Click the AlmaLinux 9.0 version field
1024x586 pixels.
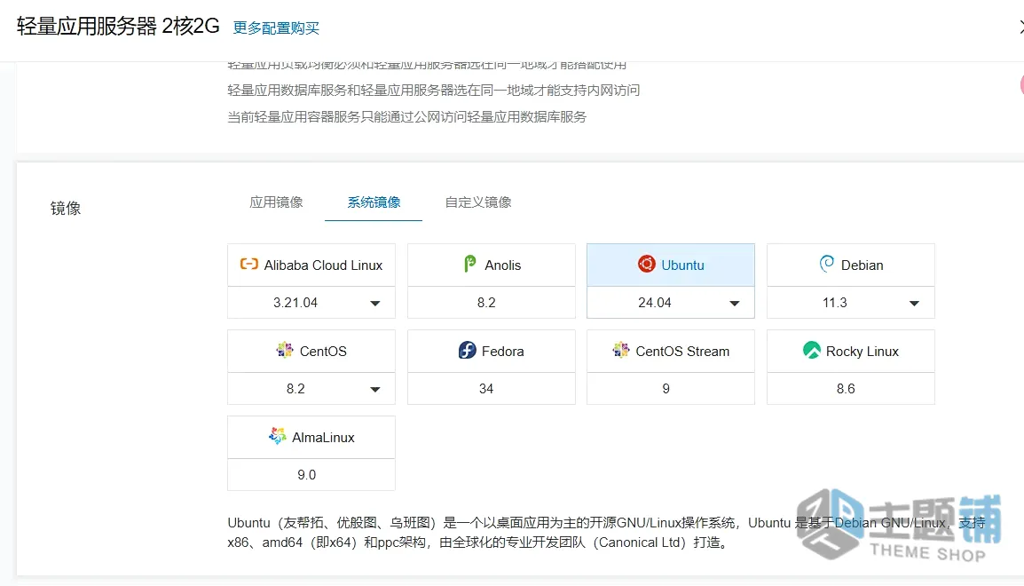click(311, 475)
